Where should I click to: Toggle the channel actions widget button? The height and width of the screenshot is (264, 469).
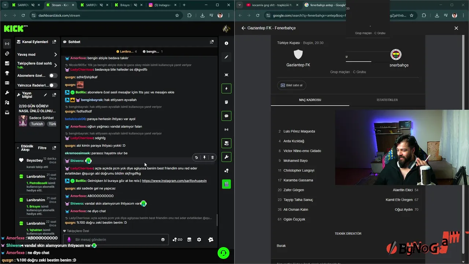tap(226, 143)
